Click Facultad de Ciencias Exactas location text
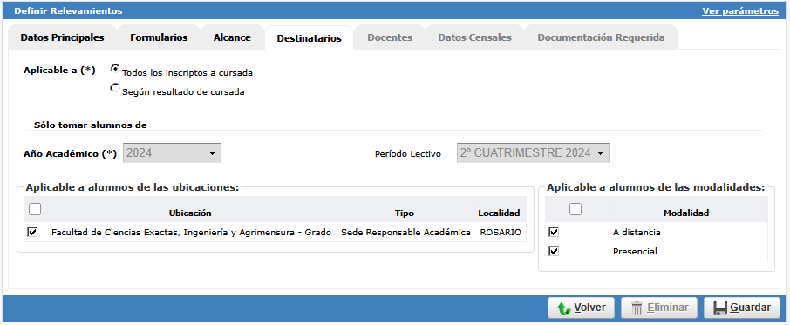790x325 pixels. (x=192, y=233)
